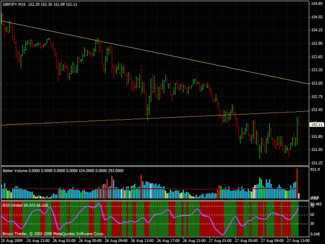Viewport: 325px width, 244px height.
Task: Click the 151.85 price axis label
Action: click(x=317, y=136)
